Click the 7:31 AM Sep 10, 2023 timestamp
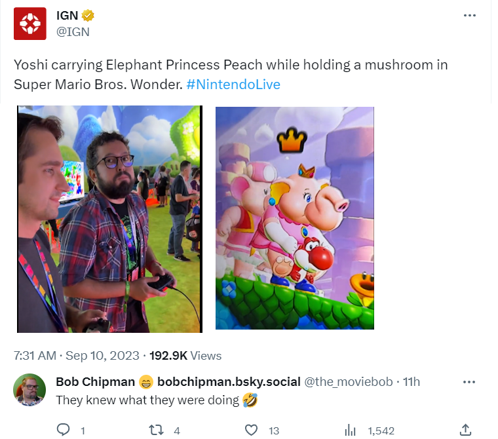 pyautogui.click(x=76, y=356)
